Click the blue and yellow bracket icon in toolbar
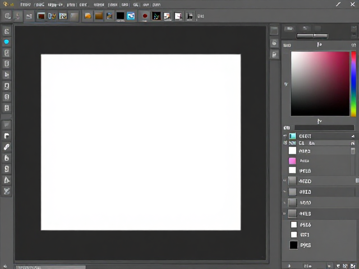This screenshot has height=269, width=359. [x=52, y=16]
